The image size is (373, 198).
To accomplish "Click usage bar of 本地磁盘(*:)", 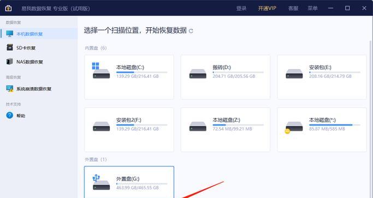I will [334, 125].
